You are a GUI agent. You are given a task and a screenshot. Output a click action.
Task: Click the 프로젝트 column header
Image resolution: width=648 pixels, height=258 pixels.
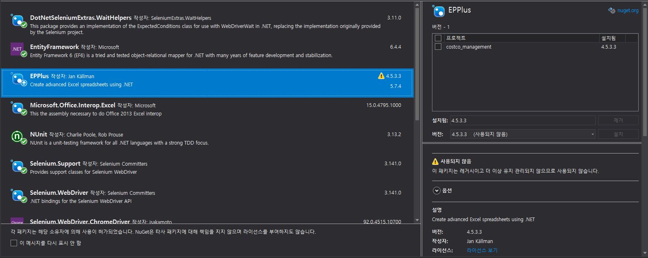pyautogui.click(x=522, y=38)
